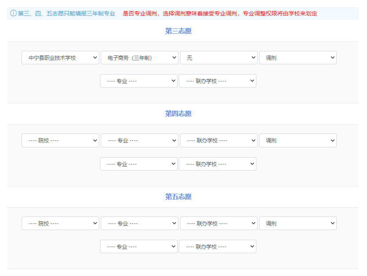Click the 第四志愿 heading
The height and width of the screenshot is (276, 367).
click(178, 114)
